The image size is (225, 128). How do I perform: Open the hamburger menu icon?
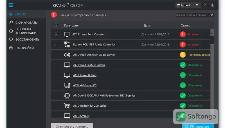pyautogui.click(x=11, y=5)
